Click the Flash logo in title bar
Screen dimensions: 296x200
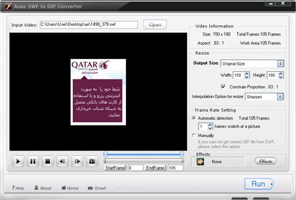click(8, 6)
